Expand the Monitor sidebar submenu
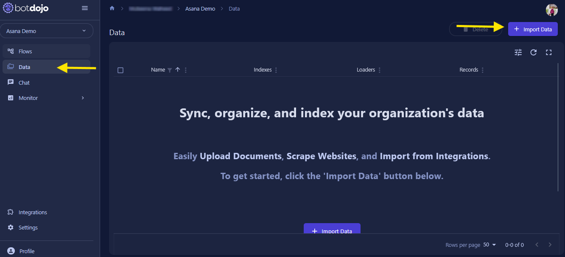This screenshot has height=257, width=565. pos(83,98)
